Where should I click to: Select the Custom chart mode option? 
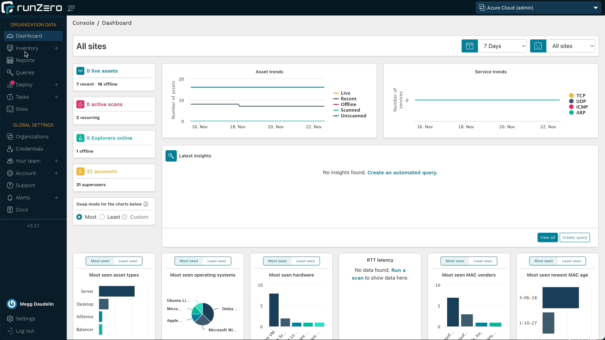click(x=124, y=217)
